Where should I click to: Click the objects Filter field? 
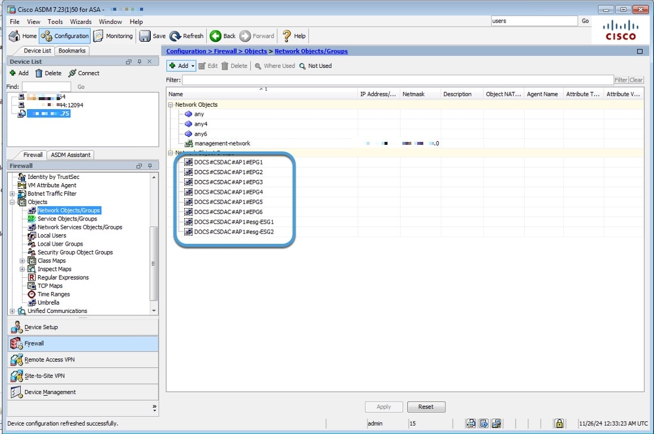click(398, 80)
